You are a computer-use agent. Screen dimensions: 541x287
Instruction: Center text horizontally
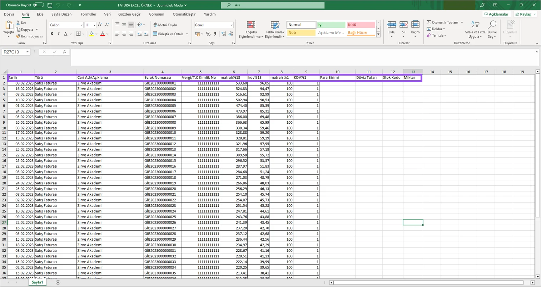(124, 34)
